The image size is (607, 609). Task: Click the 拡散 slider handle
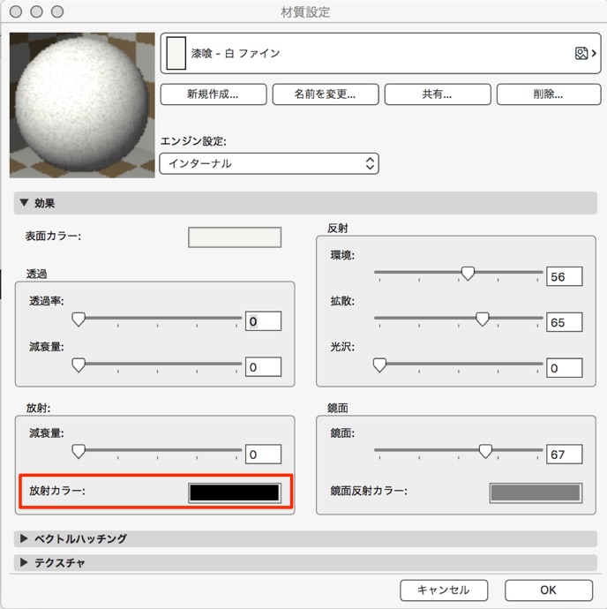click(x=483, y=320)
